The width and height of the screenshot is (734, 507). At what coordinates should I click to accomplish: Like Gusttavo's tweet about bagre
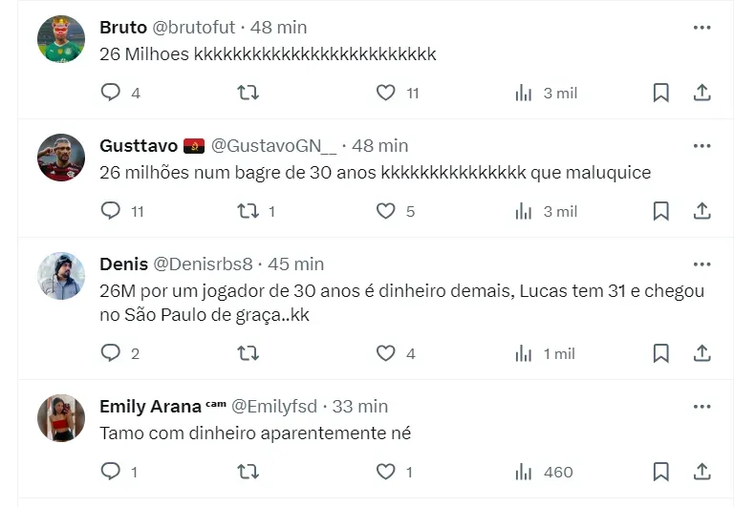[x=385, y=211]
